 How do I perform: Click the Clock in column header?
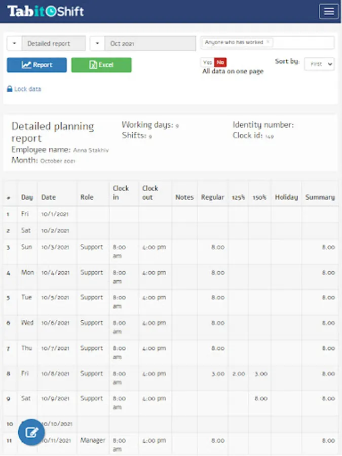pos(121,193)
